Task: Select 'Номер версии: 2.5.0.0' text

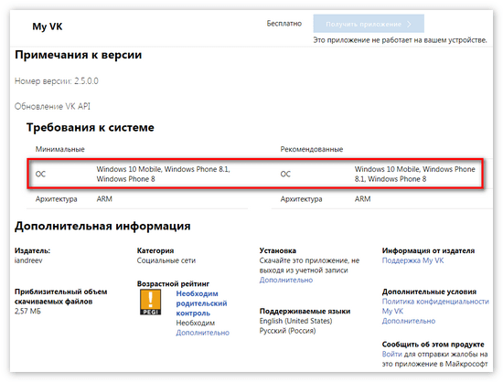Action: 57,81
